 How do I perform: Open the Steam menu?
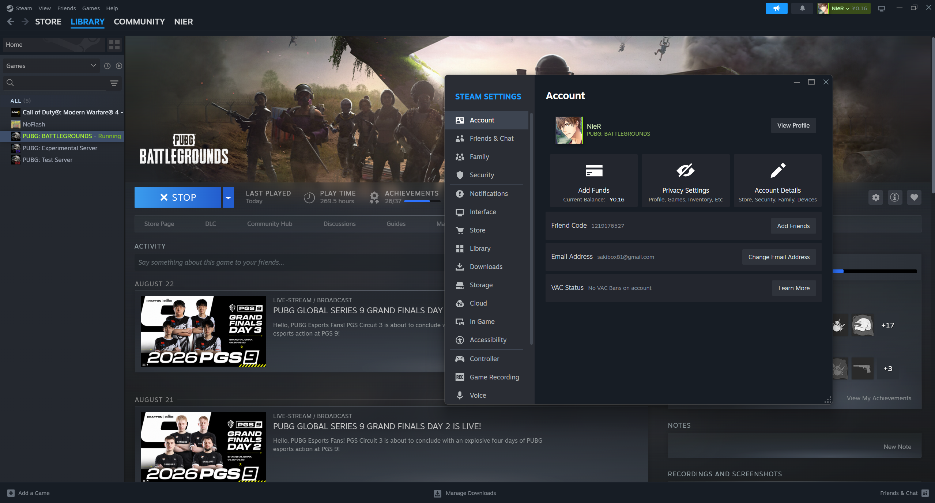[24, 8]
